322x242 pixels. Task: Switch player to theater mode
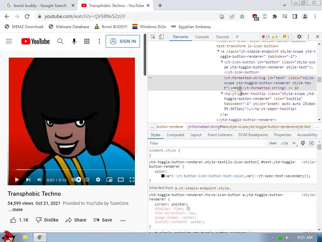point(121,180)
